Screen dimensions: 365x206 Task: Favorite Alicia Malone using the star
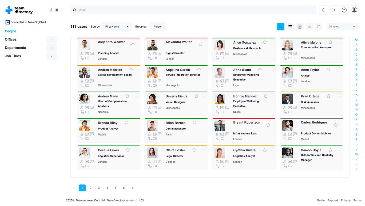pos(330,42)
